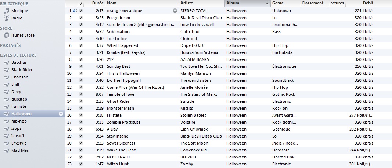Select the song Do The Hippogriff

click(x=124, y=80)
